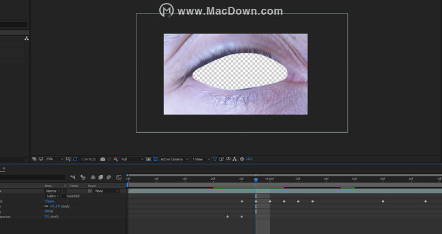Click the Reset Exposure icon

click(x=242, y=159)
